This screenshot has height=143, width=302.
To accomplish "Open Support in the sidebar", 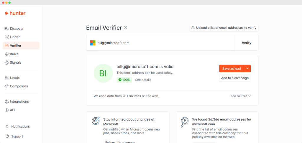I will click(x=17, y=137).
